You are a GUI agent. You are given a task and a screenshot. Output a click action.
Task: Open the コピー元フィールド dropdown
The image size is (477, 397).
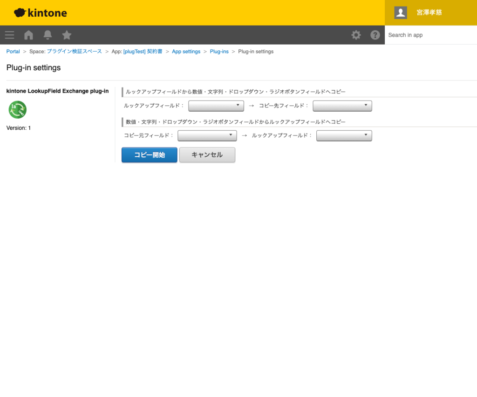(207, 135)
